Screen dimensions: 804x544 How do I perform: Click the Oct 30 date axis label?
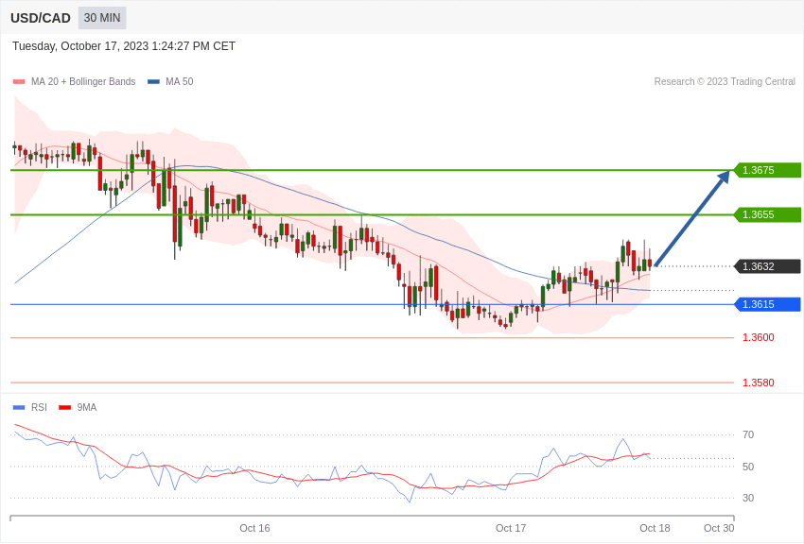719,528
